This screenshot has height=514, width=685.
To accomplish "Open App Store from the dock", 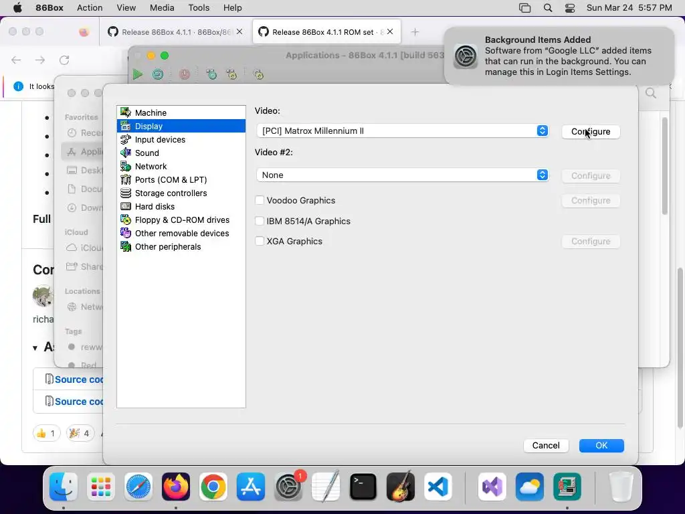I will coord(251,487).
